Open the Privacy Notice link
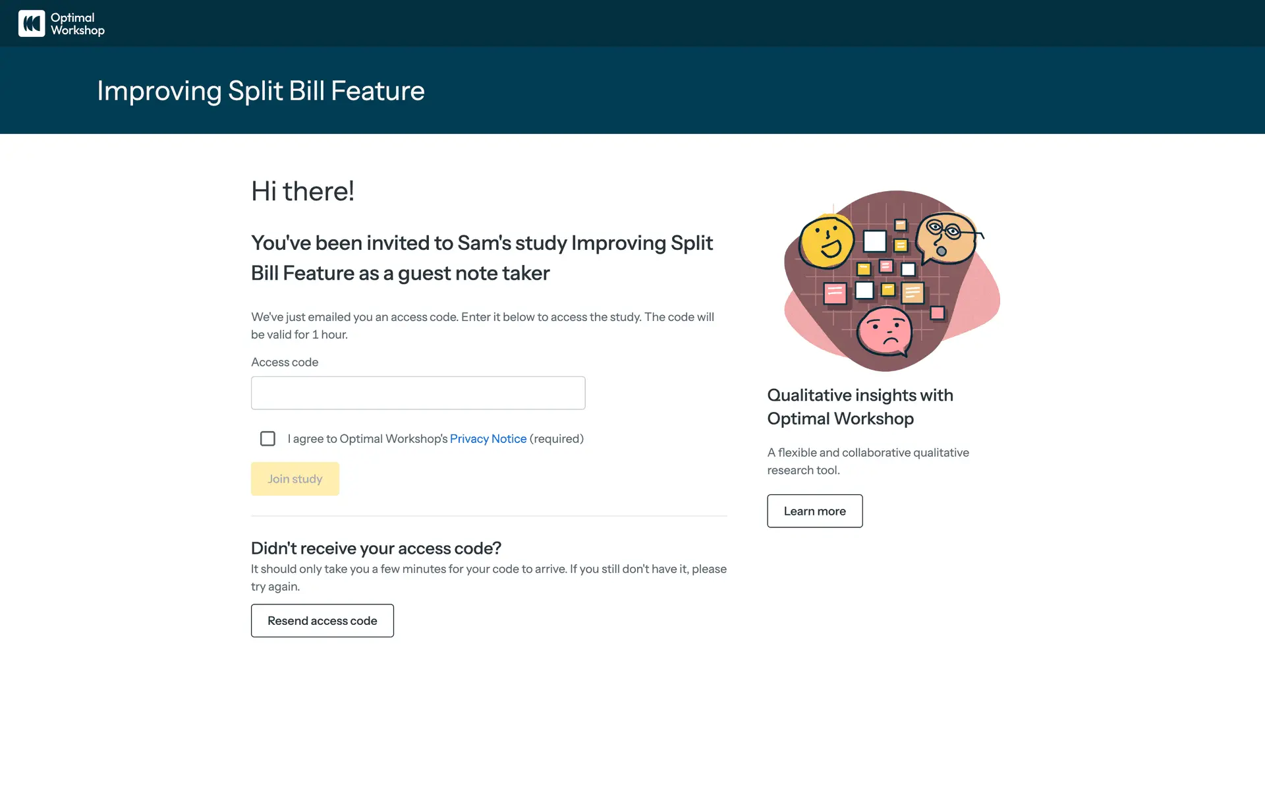Viewport: 1265px width, 791px height. click(488, 439)
